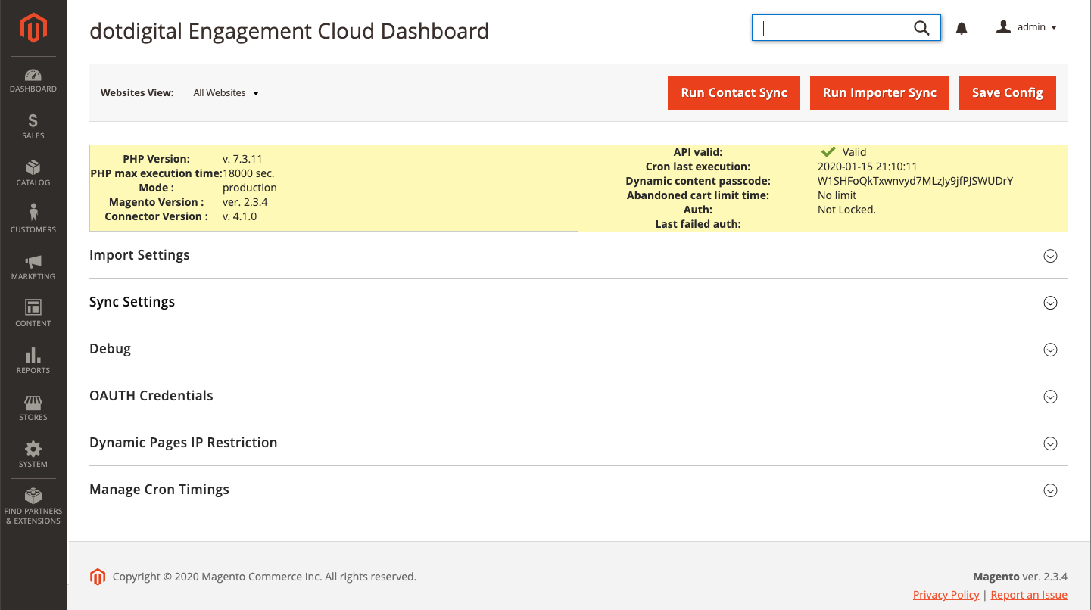Viewport: 1091px width, 610px height.
Task: Open the Reports sidebar menu
Action: 33,361
